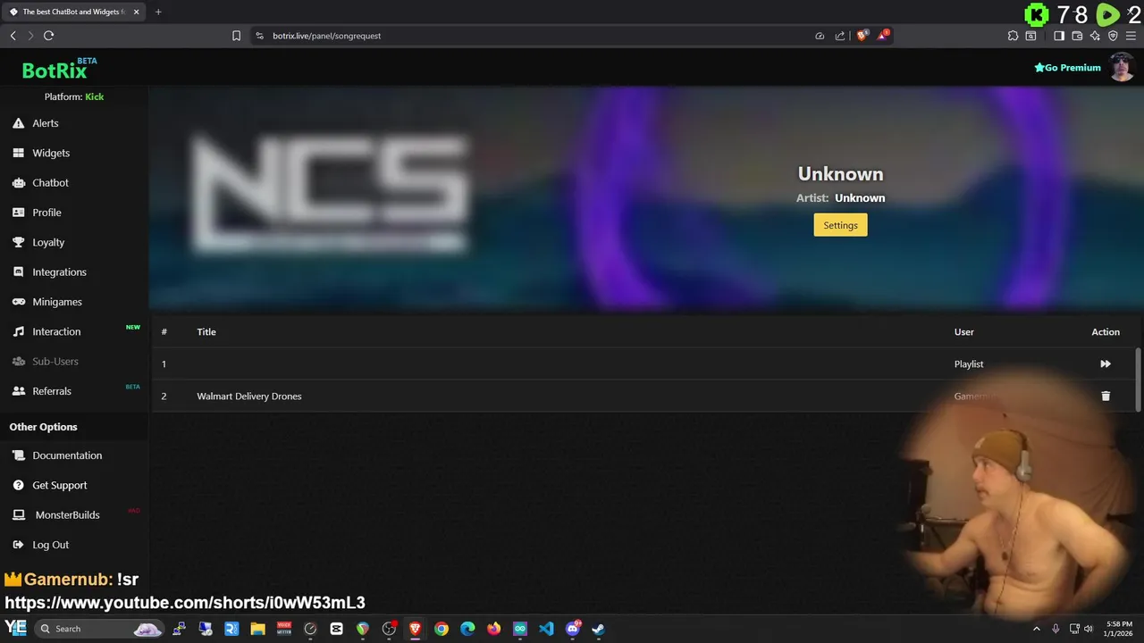Toggle the browser sidebar panel
The width and height of the screenshot is (1144, 643).
coord(1059,36)
